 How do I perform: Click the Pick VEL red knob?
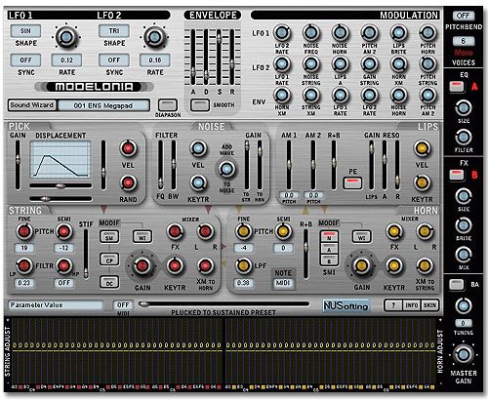click(128, 148)
